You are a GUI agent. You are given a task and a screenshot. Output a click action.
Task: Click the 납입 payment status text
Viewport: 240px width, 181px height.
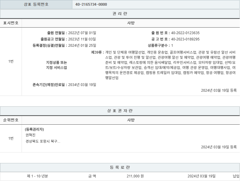pos(236,176)
